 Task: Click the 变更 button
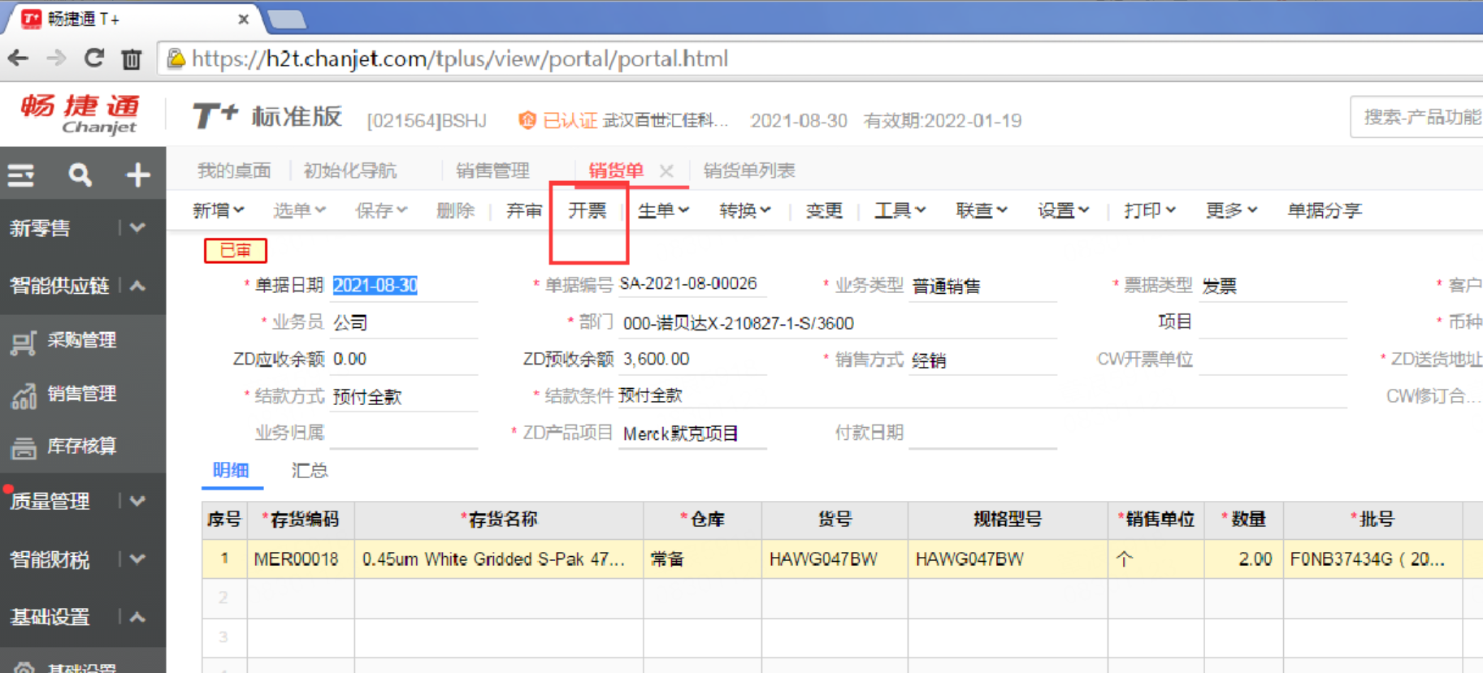(824, 210)
